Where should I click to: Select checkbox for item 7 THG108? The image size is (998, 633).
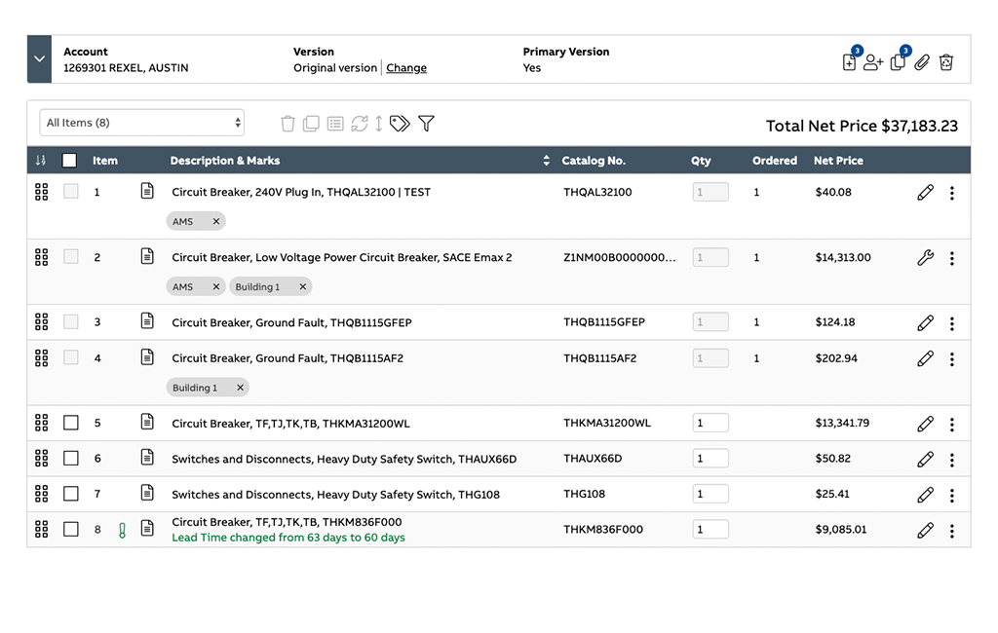click(x=70, y=494)
